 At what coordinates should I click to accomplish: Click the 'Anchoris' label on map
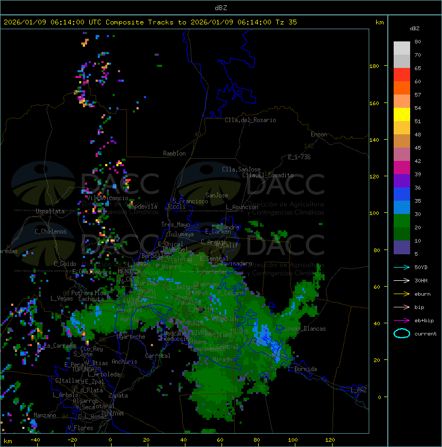pyautogui.click(x=124, y=362)
